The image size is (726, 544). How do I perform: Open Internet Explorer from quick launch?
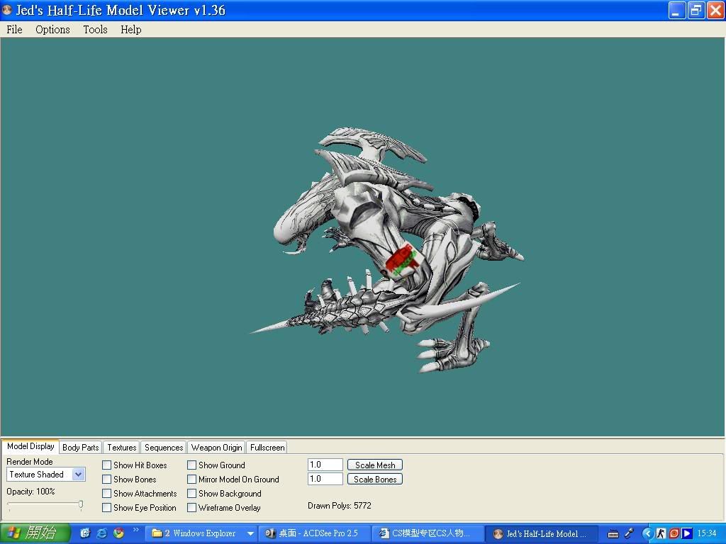(102, 533)
